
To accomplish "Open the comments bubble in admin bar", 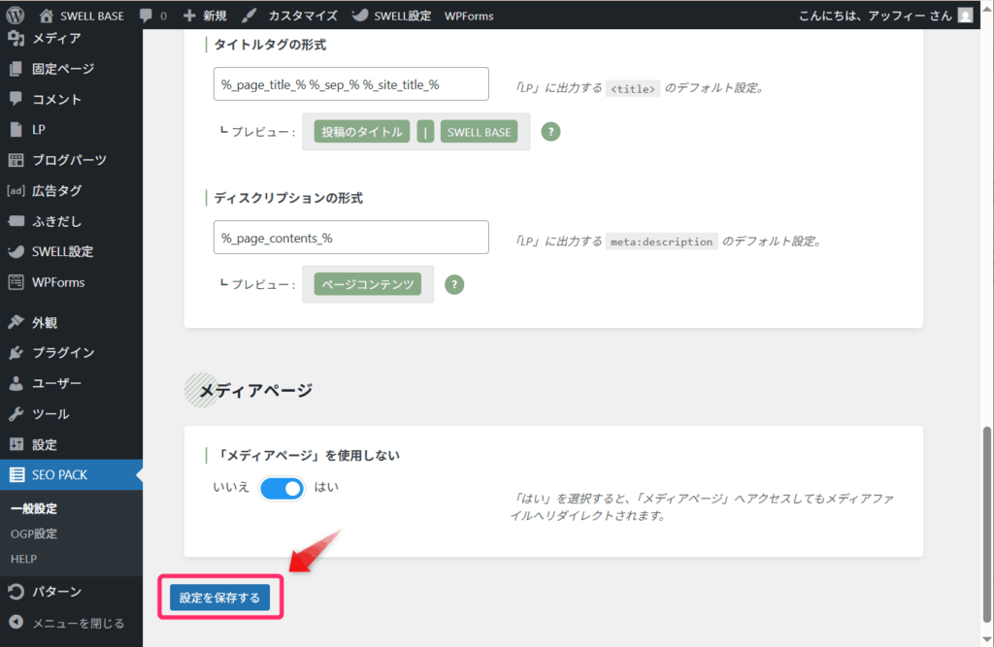I will coord(146,16).
